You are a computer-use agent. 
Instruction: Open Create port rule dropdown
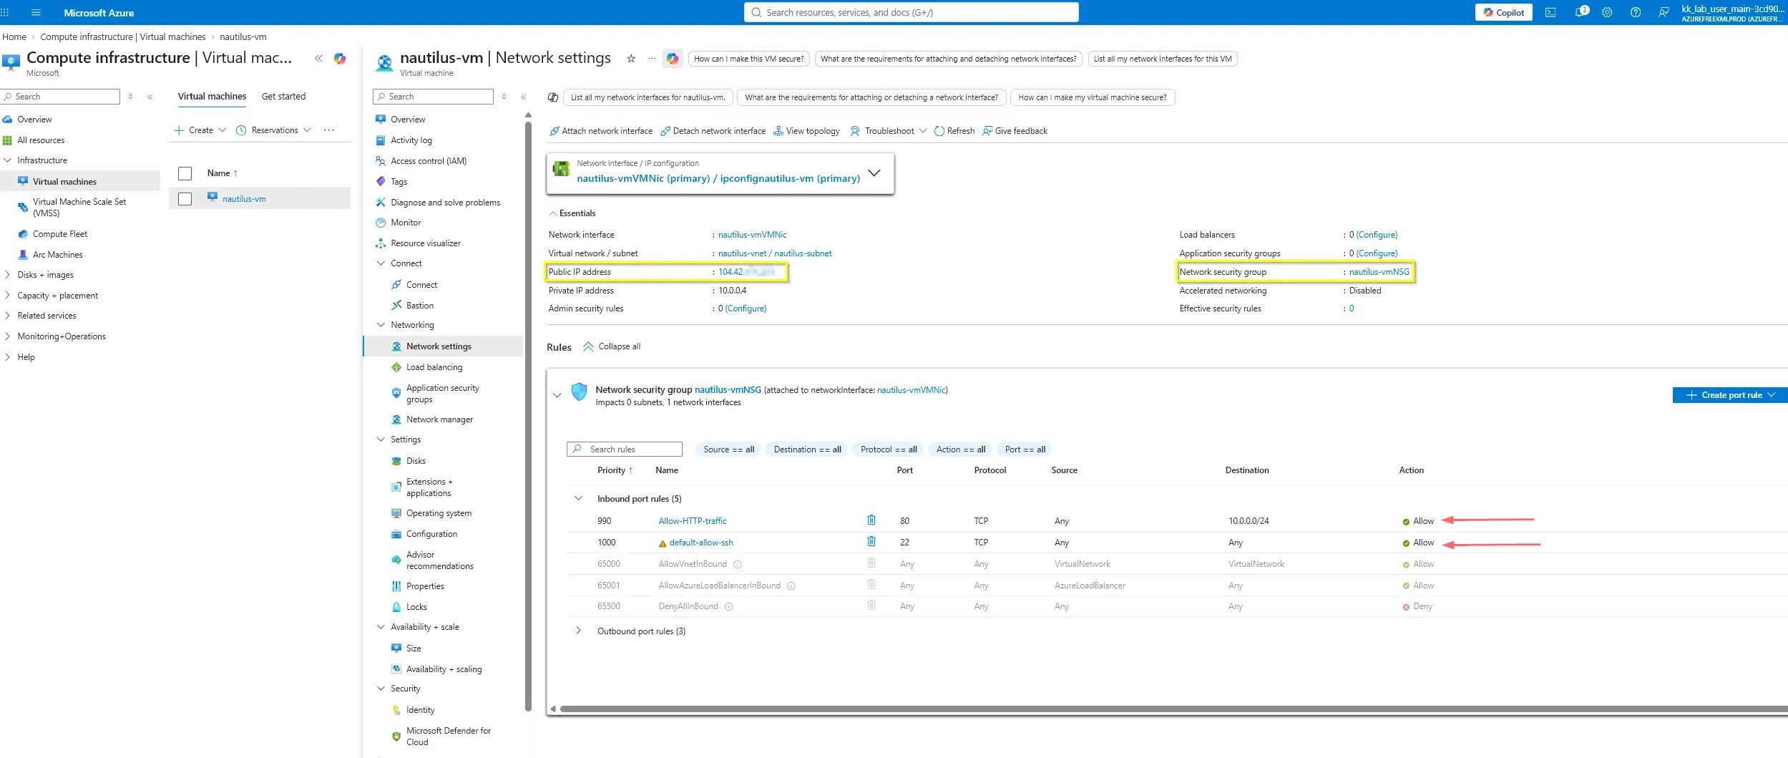tap(1730, 395)
